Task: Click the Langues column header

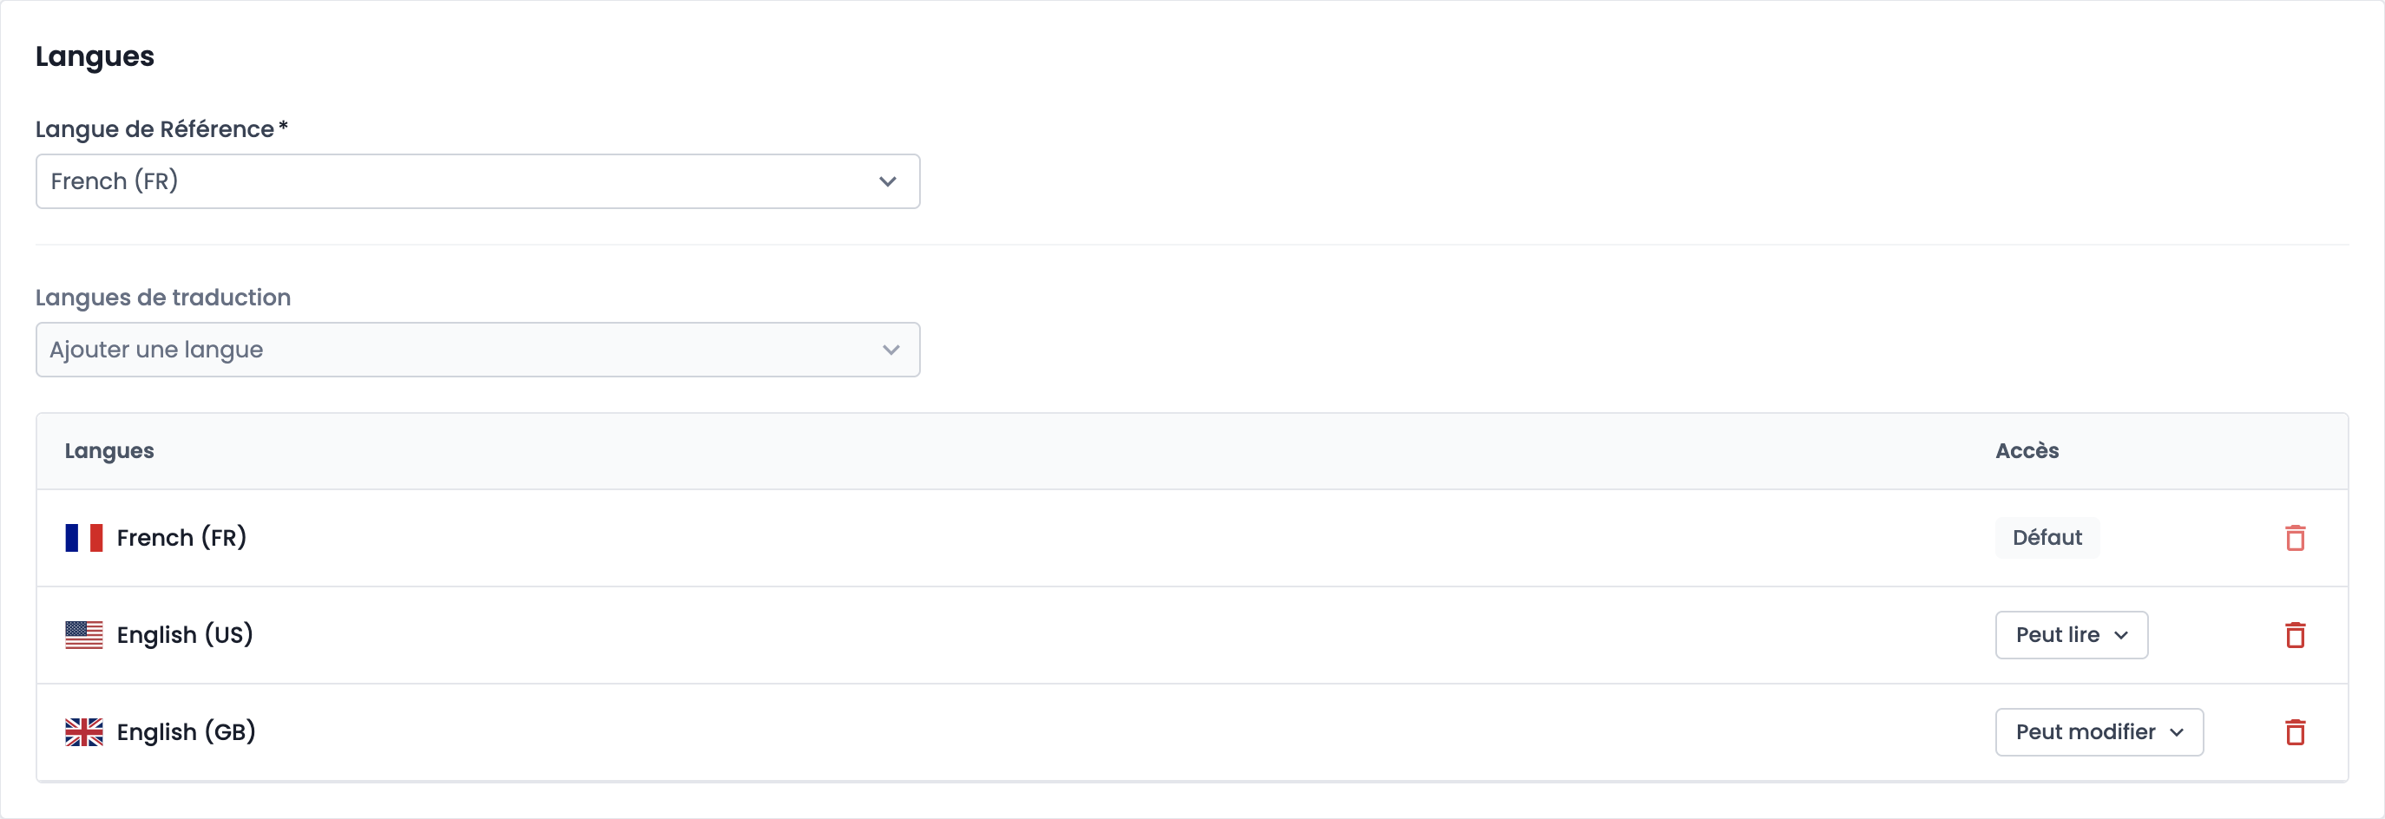Action: pyautogui.click(x=109, y=450)
